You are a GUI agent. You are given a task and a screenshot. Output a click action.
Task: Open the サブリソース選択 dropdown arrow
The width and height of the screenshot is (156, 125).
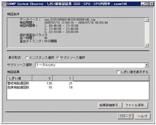point(146,65)
